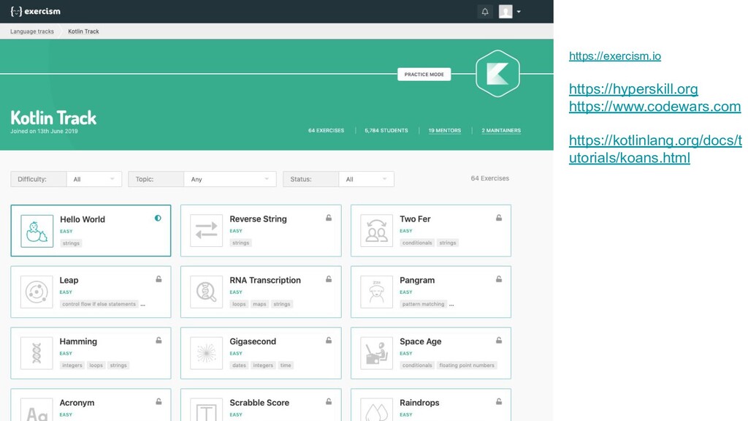This screenshot has height=421, width=748.
Task: Open Kotlin koans tutorial link
Action: click(x=655, y=149)
